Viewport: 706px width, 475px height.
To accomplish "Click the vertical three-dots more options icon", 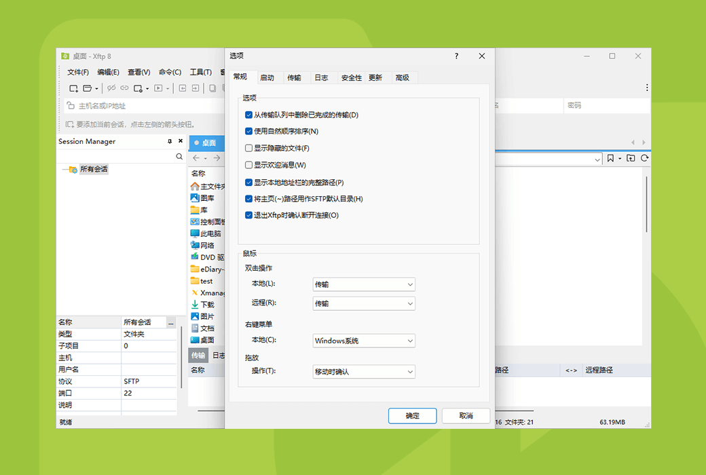I will (x=647, y=88).
